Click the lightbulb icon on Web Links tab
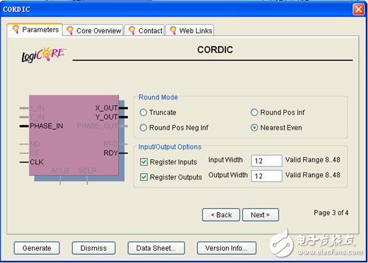This screenshot has height=263, width=368. pos(173,30)
